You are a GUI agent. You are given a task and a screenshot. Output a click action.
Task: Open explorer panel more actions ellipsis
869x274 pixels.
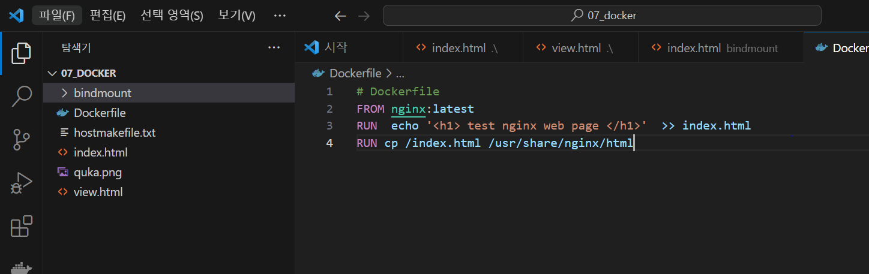coord(274,47)
